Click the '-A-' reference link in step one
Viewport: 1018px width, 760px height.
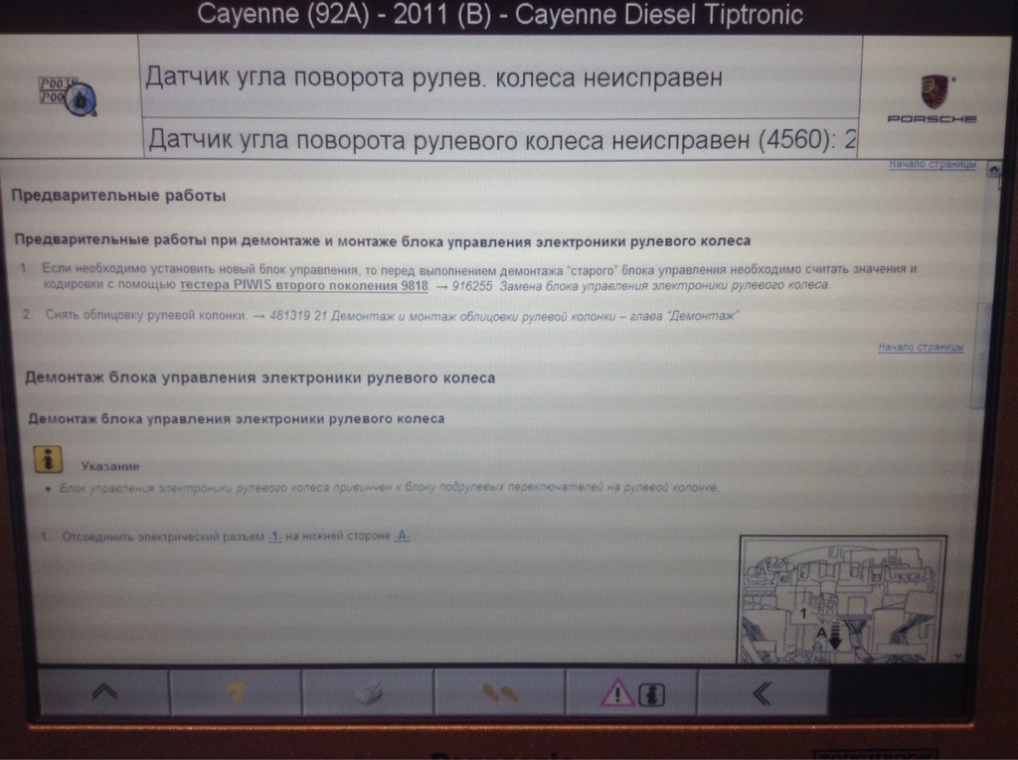click(x=403, y=536)
